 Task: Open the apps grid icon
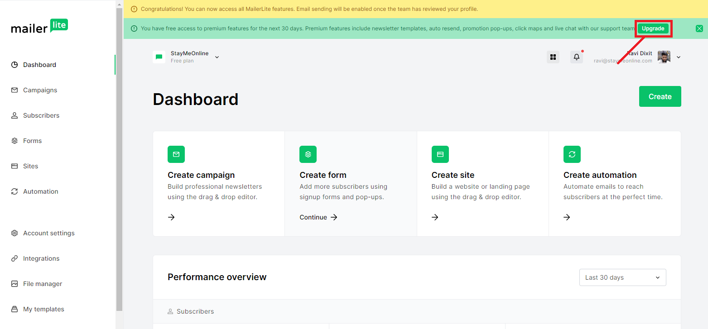[553, 57]
